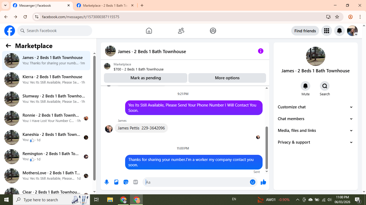366x205 pixels.
Task: Open Kierra 2 Beds 1 Bath Townhouse chat
Action: tap(46, 80)
